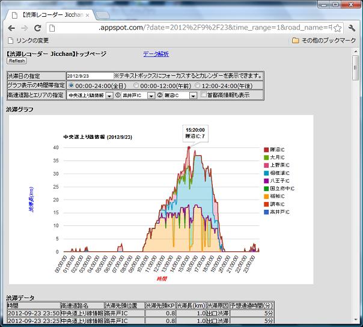Open the 中央道上り線情報 road dropdown
The height and width of the screenshot is (327, 363).
[90, 95]
